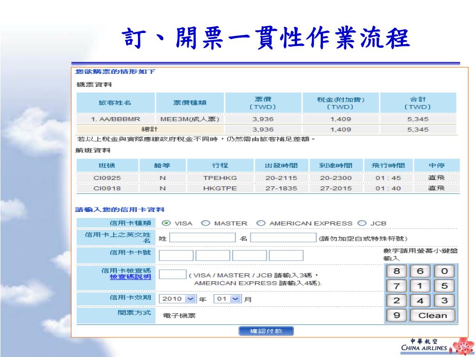Focus the first card number box

pyautogui.click(x=176, y=256)
